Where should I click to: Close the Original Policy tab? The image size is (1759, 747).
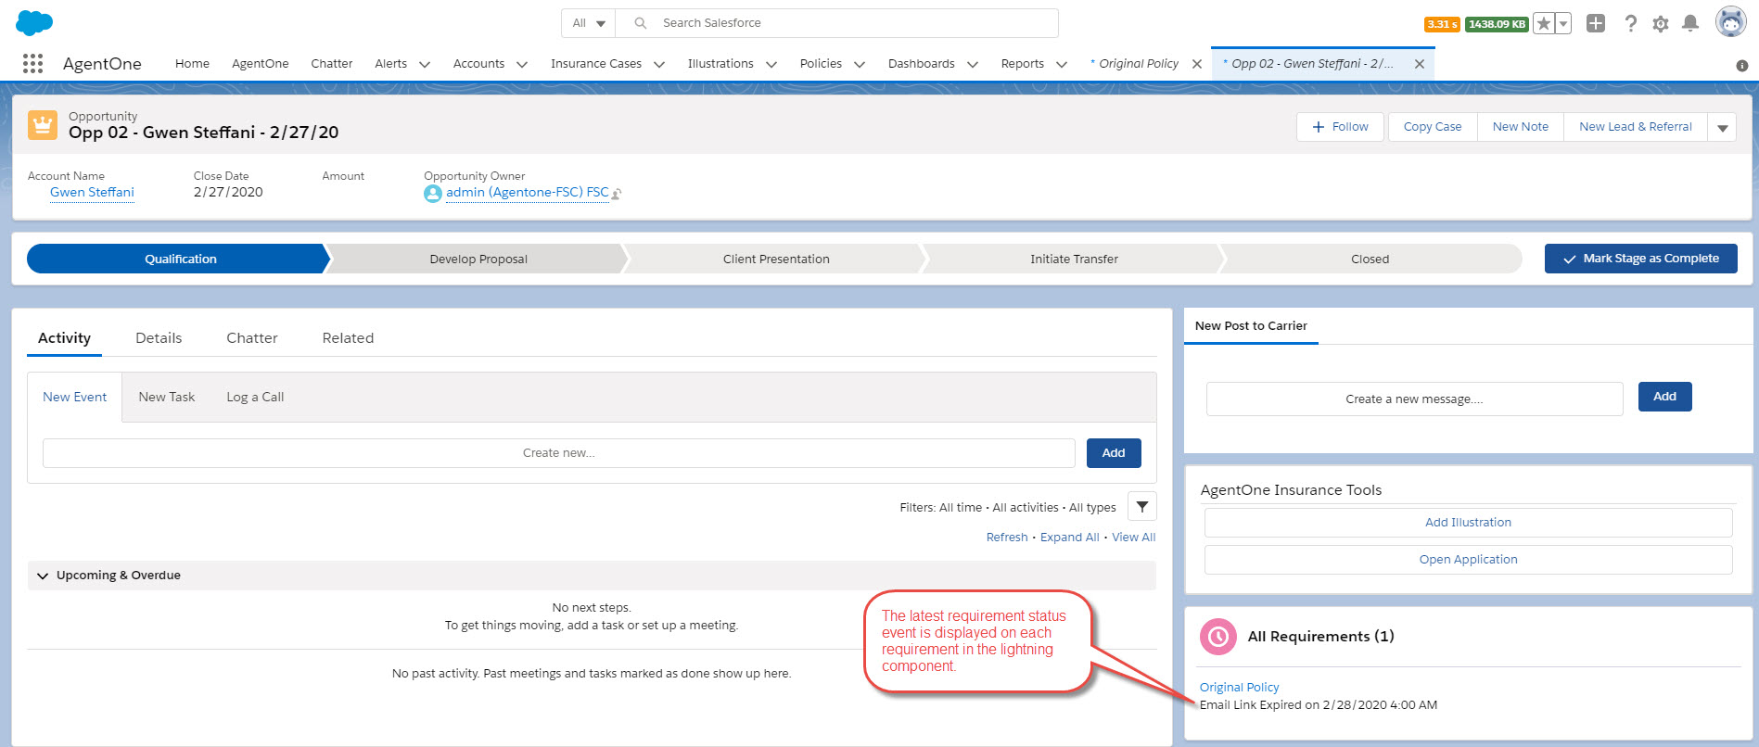(1197, 64)
